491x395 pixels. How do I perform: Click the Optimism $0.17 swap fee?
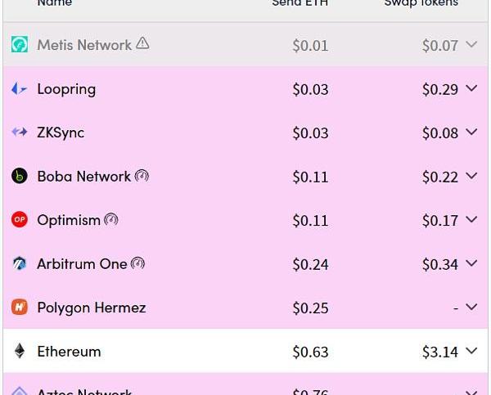coord(440,220)
